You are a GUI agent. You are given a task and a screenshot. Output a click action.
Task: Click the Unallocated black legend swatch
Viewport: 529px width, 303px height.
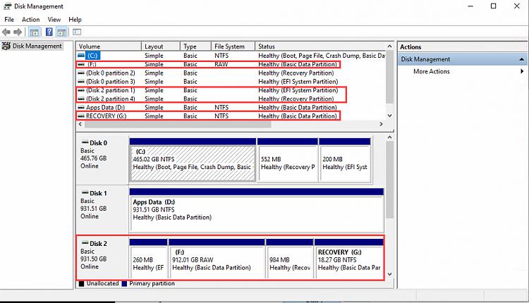click(81, 284)
